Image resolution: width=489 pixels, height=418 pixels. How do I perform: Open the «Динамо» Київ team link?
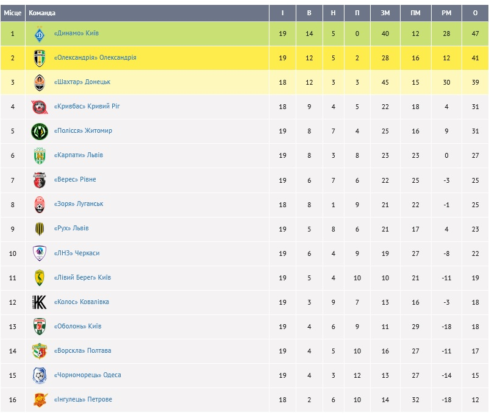[76, 34]
